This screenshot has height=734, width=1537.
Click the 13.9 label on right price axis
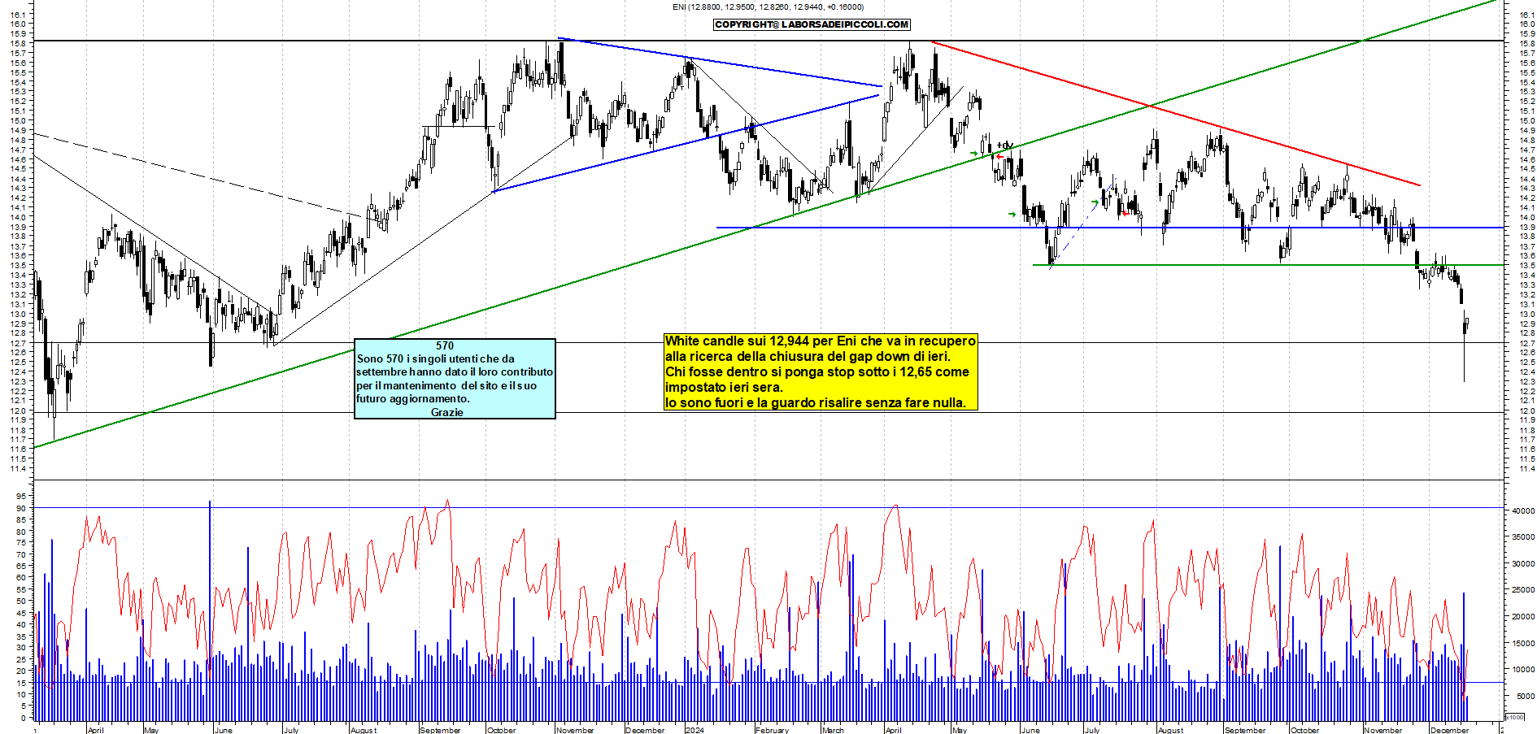[x=1527, y=228]
